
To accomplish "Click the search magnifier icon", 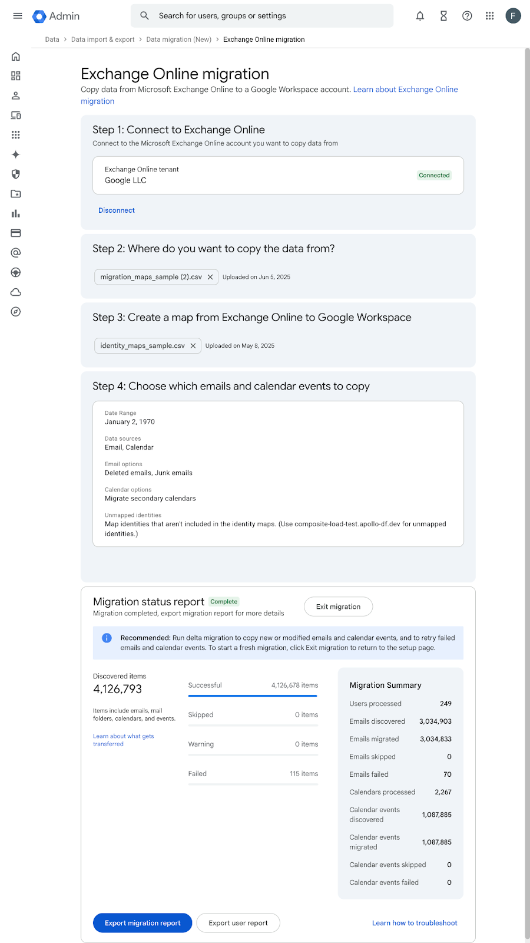I will coord(144,16).
